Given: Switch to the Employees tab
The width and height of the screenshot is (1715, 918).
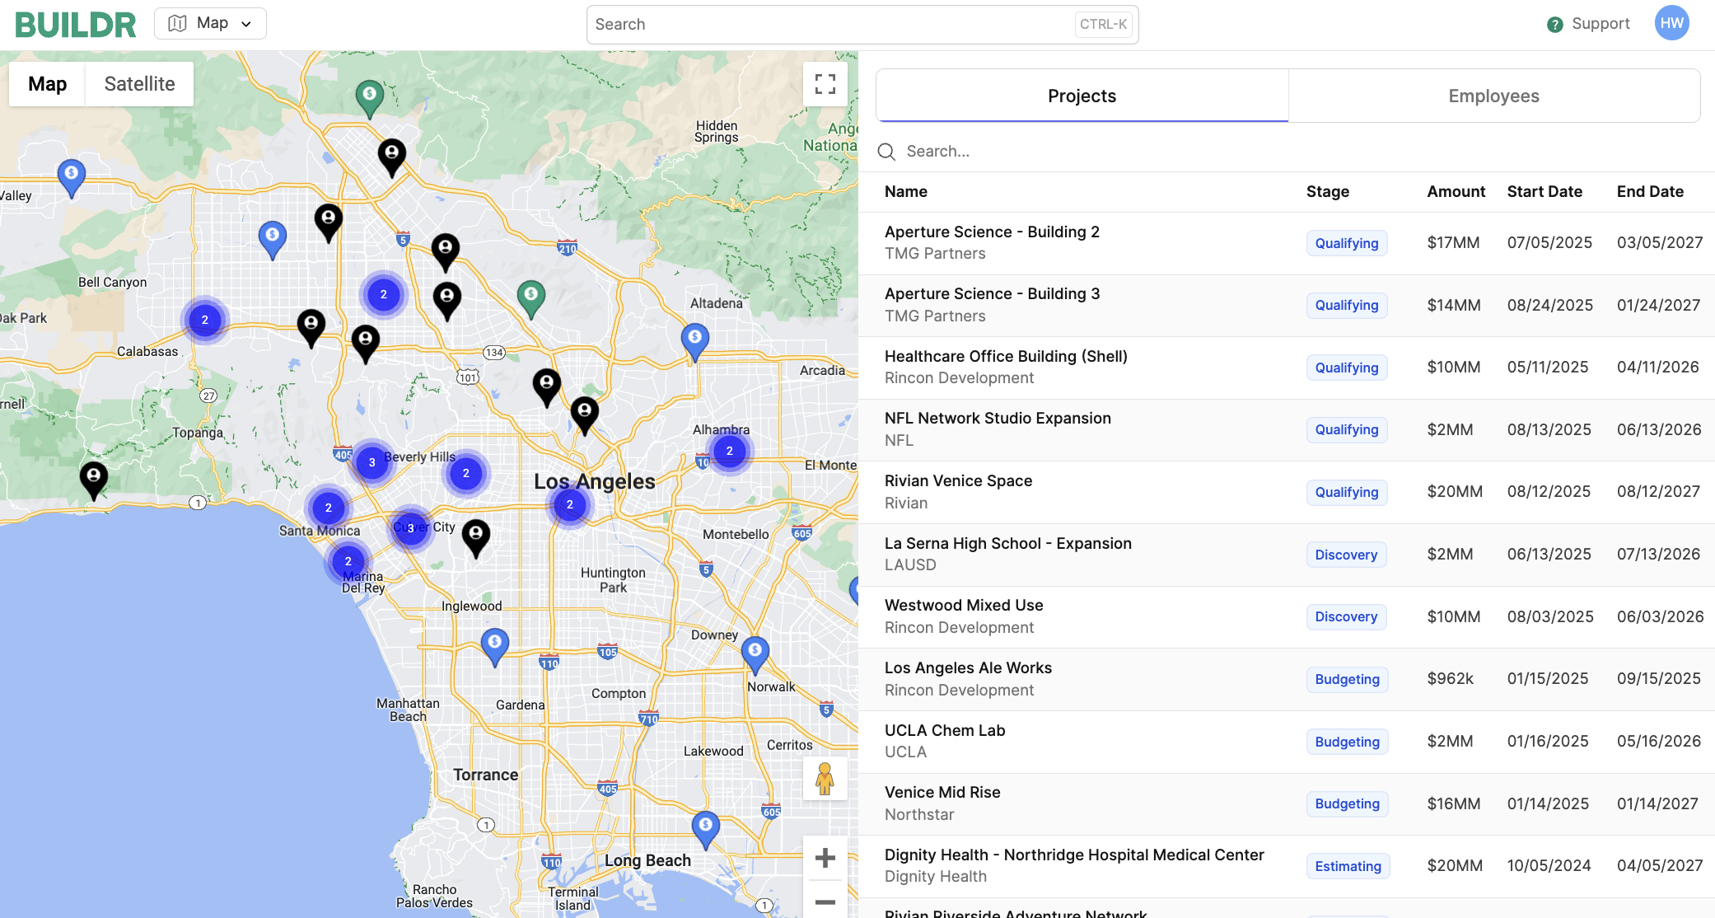Looking at the screenshot, I should (x=1493, y=96).
